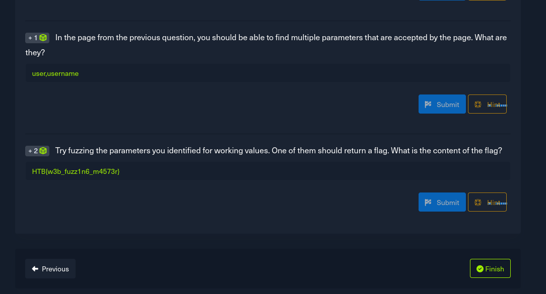Click the hint icon under the HTB flag answer
The width and height of the screenshot is (546, 294).
tap(477, 203)
